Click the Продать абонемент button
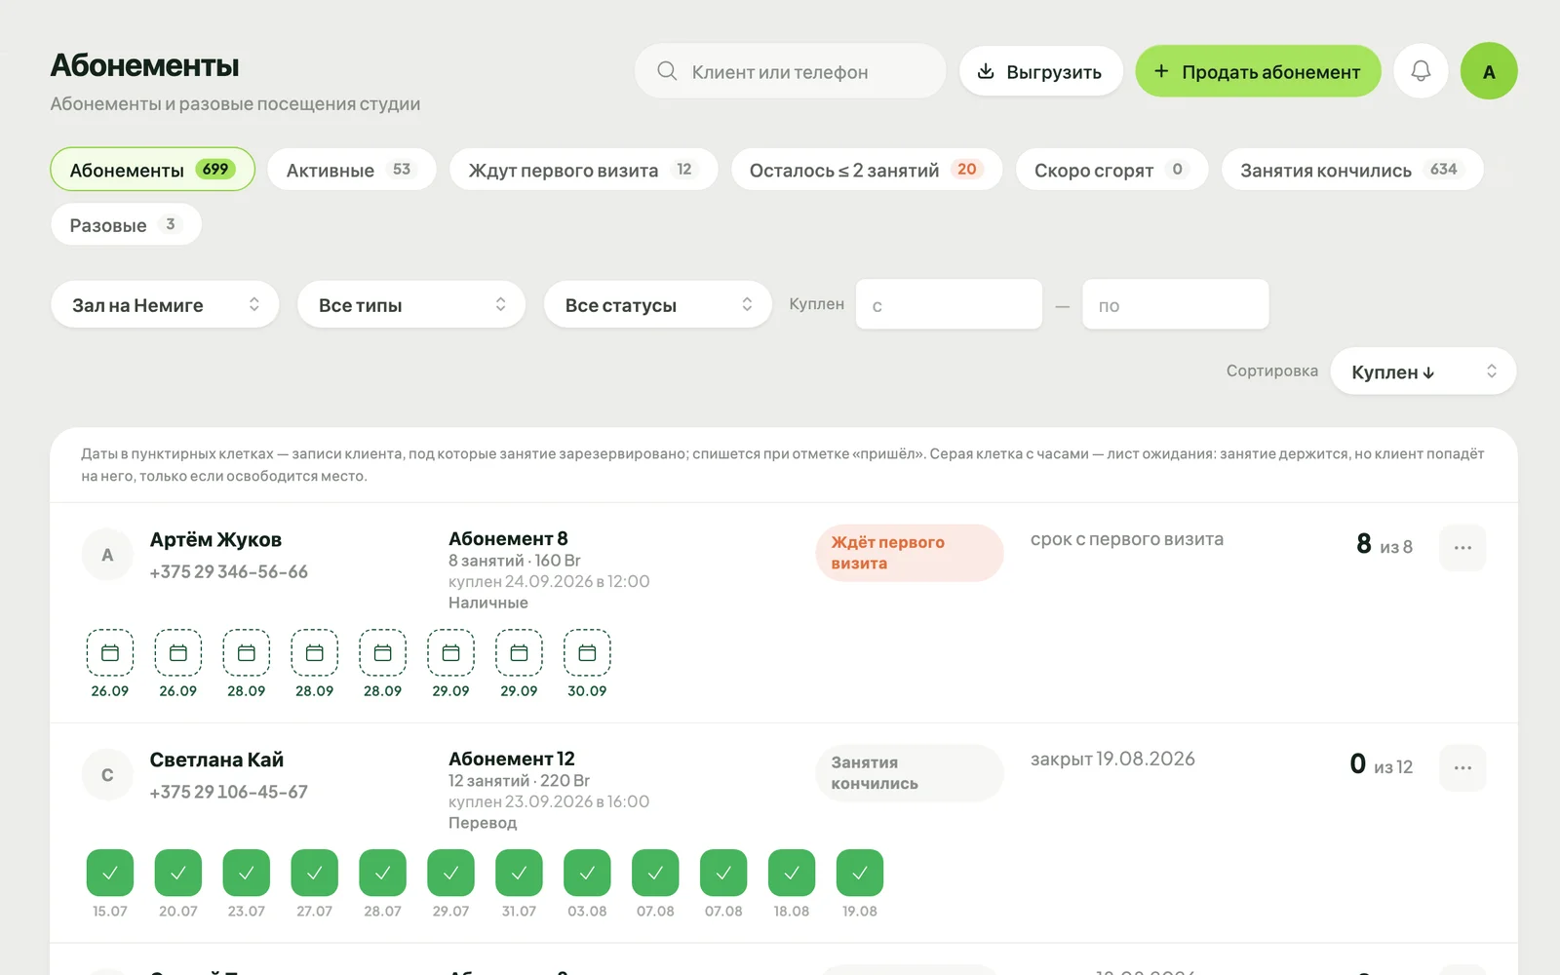1560x975 pixels. pyautogui.click(x=1258, y=71)
